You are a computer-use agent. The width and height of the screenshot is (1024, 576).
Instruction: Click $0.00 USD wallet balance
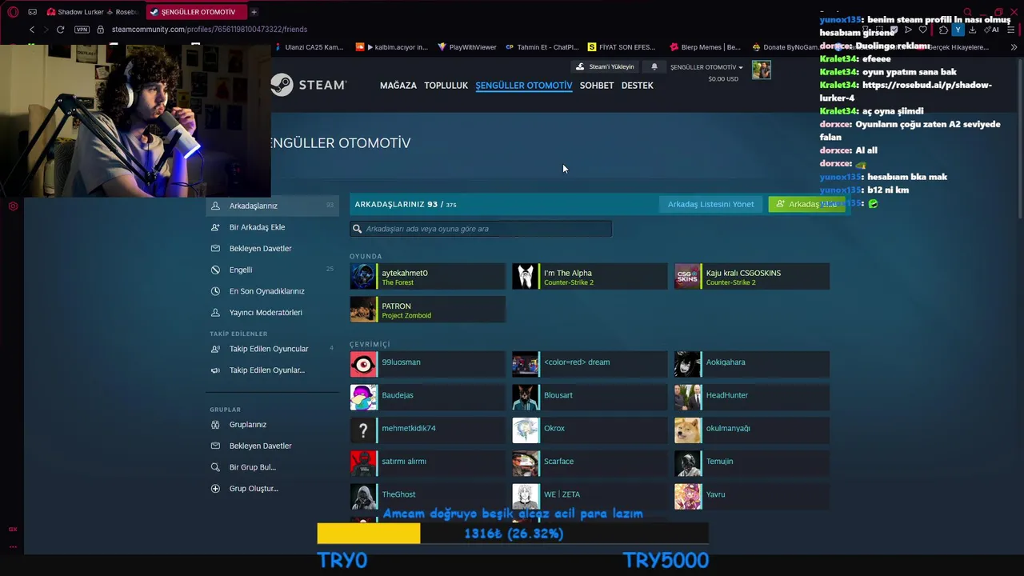tap(723, 79)
